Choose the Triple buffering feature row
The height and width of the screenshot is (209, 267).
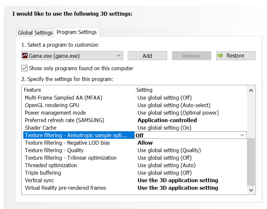(43, 173)
